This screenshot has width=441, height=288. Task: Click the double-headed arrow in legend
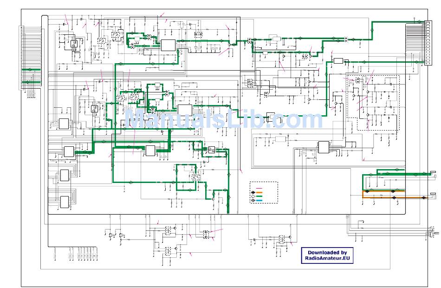click(x=253, y=201)
